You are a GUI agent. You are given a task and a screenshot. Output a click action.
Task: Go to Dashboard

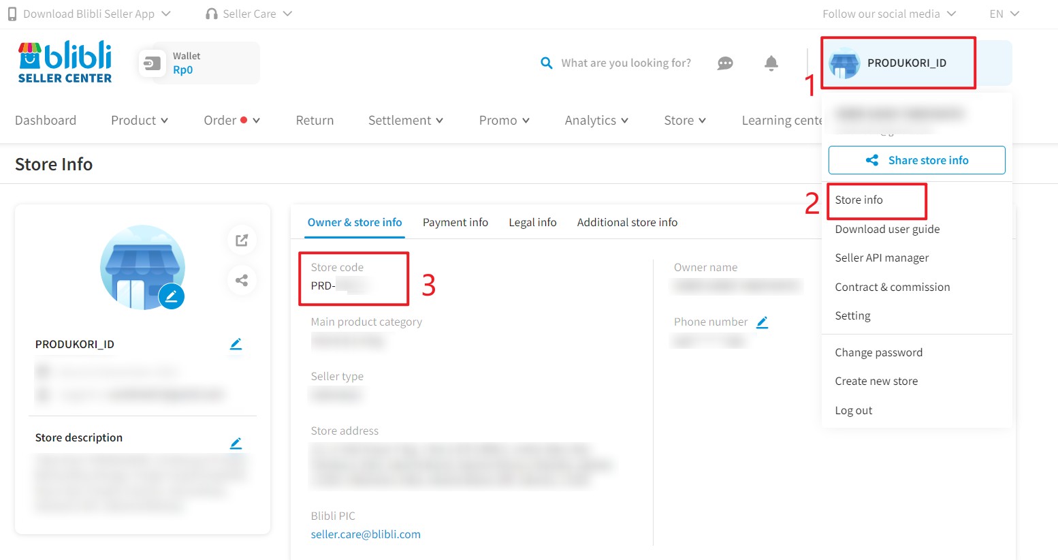pyautogui.click(x=46, y=121)
